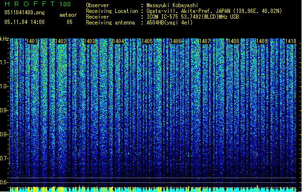Click the 0.6 kHz axis label
This screenshot has width=302, height=192.
[4, 182]
